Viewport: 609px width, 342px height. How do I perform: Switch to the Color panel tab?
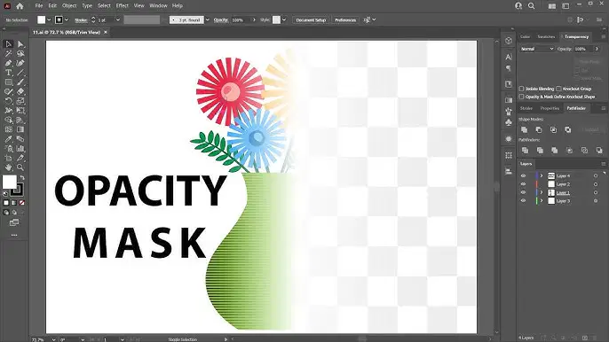[x=526, y=37]
